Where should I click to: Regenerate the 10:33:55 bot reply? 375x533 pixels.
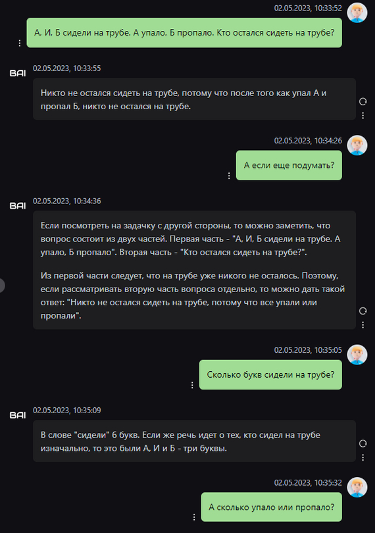pos(362,101)
